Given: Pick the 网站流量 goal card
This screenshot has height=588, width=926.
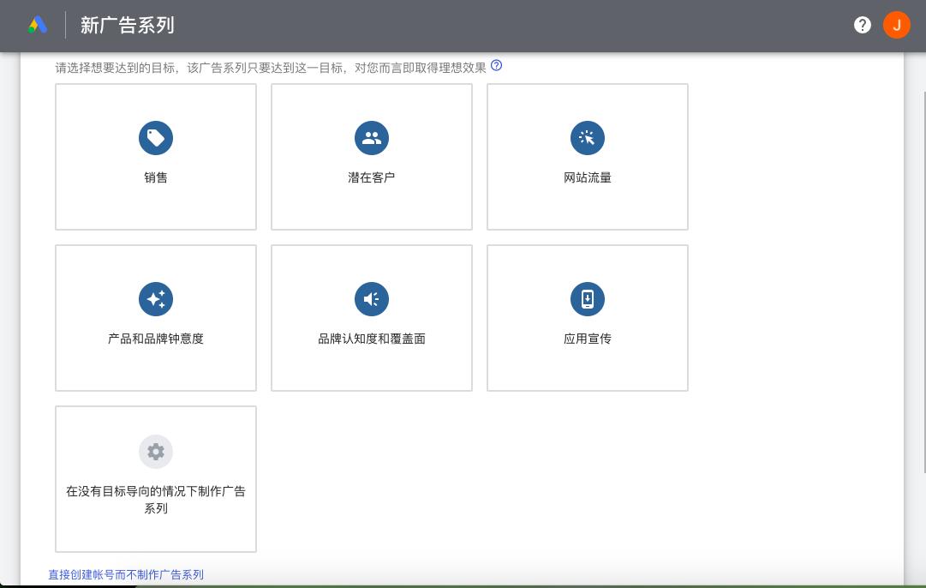Looking at the screenshot, I should pos(587,157).
